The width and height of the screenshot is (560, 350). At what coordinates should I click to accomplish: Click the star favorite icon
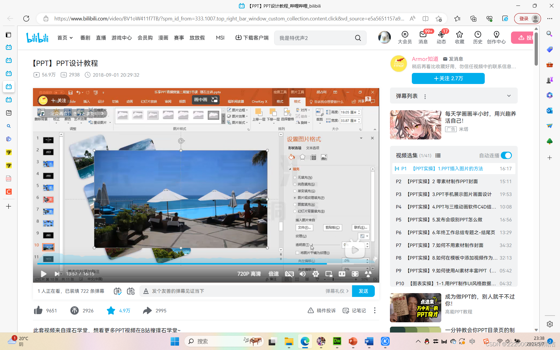[111, 310]
